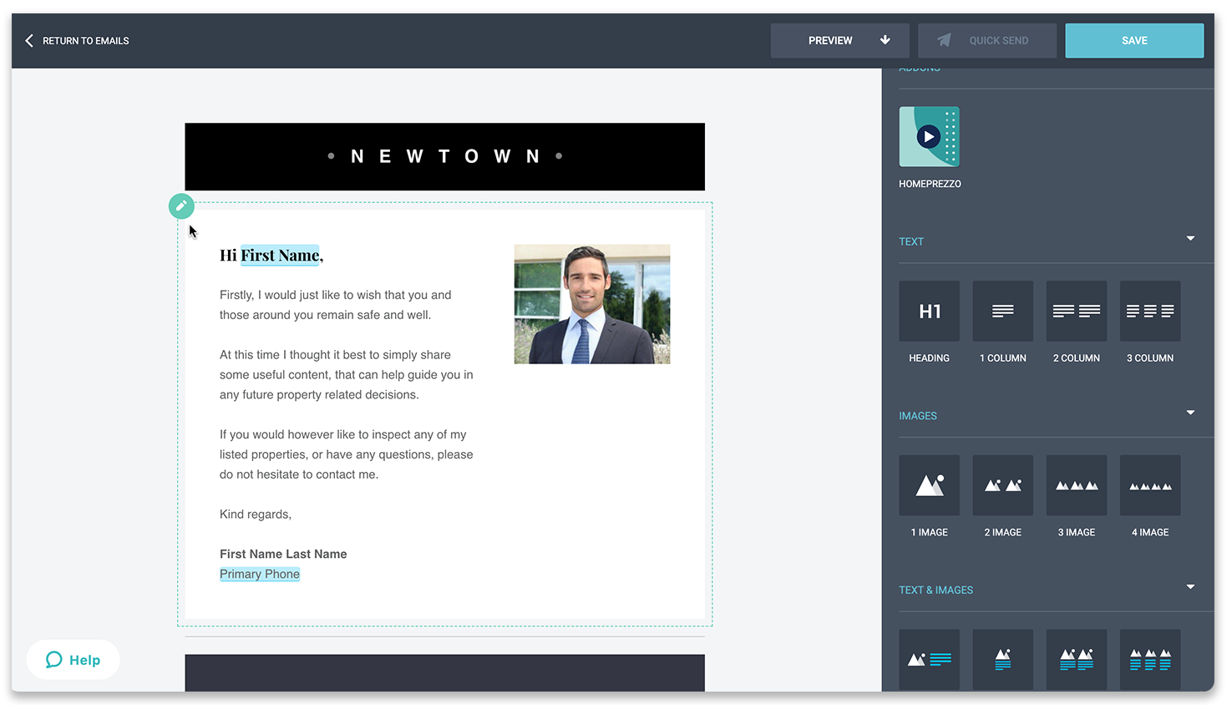This screenshot has height=705, width=1227.
Task: Open the Preview dropdown arrow
Action: pos(885,40)
